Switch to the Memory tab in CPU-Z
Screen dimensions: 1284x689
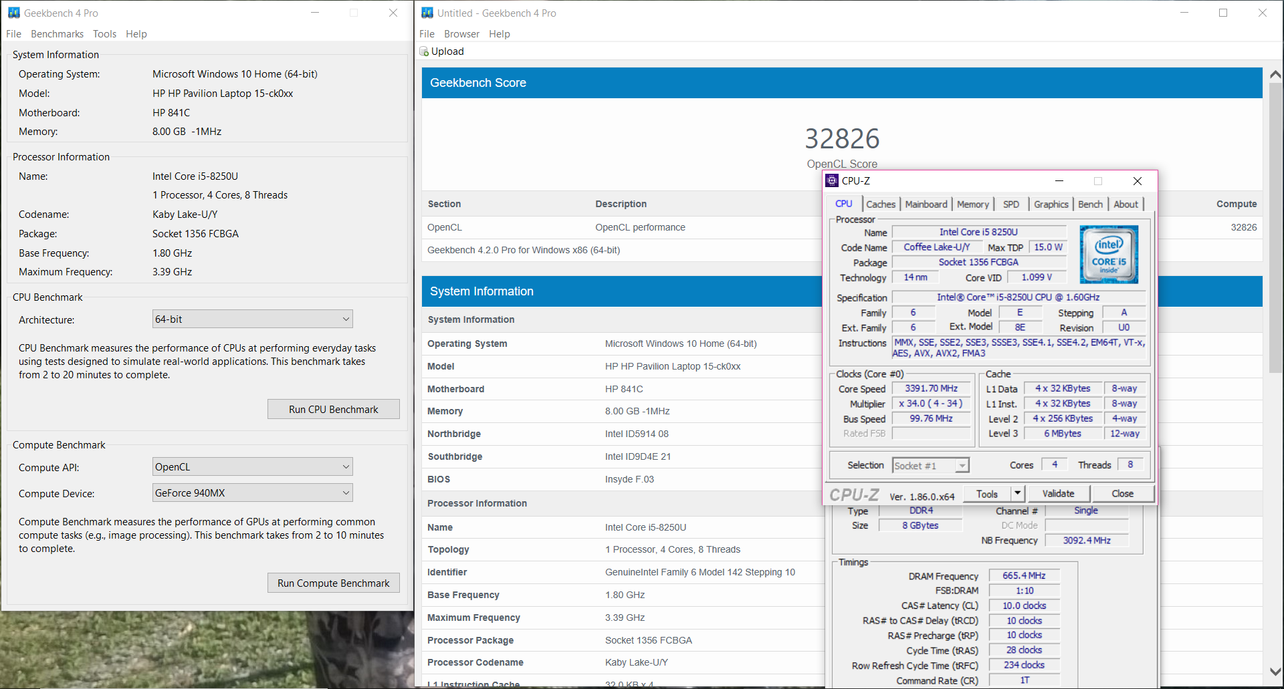tap(972, 204)
